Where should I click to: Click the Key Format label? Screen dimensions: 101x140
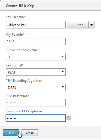point(14,65)
